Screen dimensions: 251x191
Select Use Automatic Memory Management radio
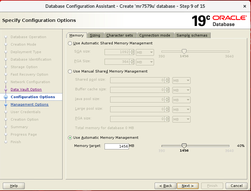tap(70, 138)
